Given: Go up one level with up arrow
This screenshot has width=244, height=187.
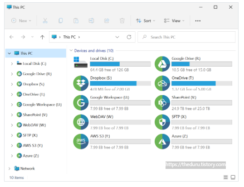Looking at the screenshot, I should [42, 37].
